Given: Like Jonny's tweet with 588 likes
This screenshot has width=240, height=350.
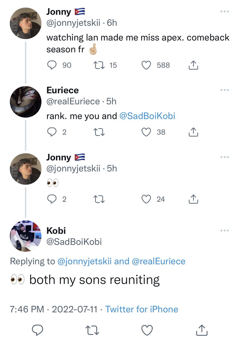Looking at the screenshot, I should tap(146, 65).
